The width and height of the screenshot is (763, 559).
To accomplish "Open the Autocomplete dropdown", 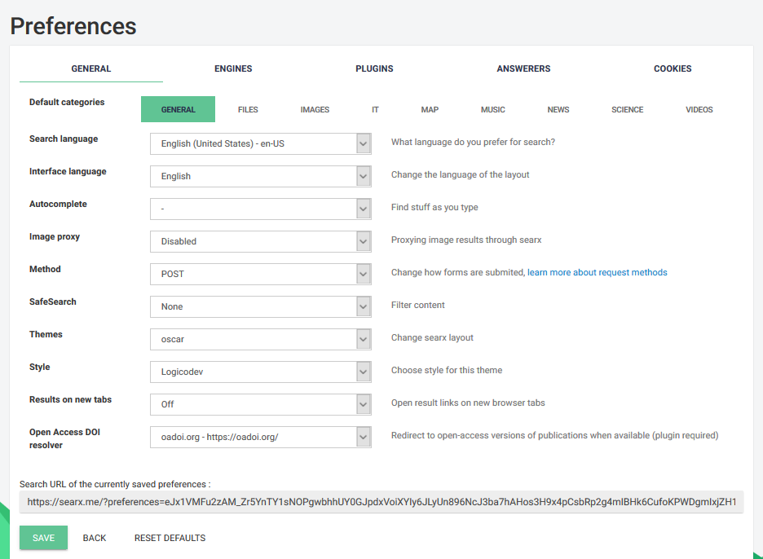I will 261,209.
